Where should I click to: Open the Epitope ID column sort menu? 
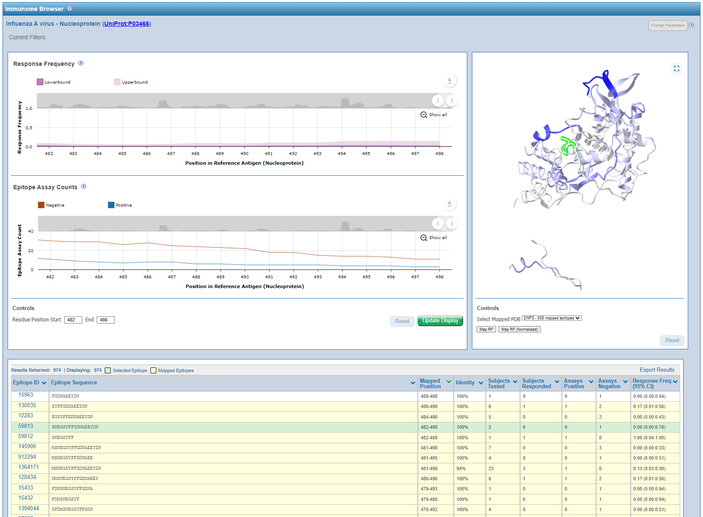tap(44, 383)
